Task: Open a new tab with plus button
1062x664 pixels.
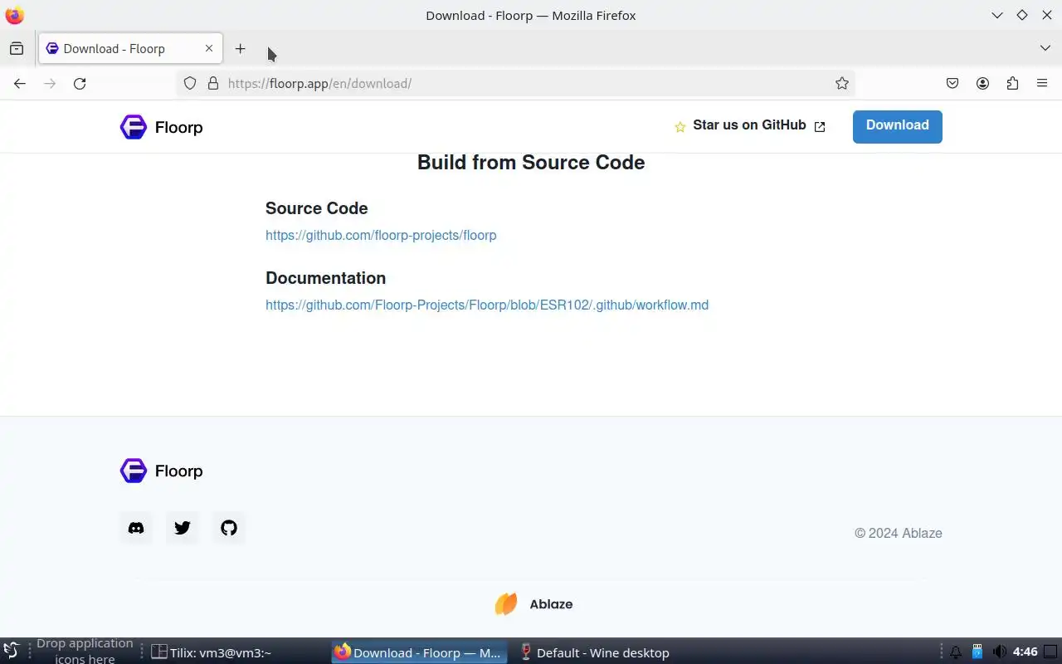Action: pyautogui.click(x=240, y=49)
